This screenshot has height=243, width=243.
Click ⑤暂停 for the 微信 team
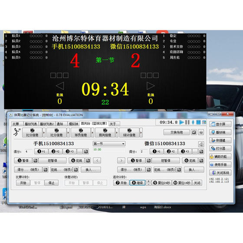click(136, 161)
